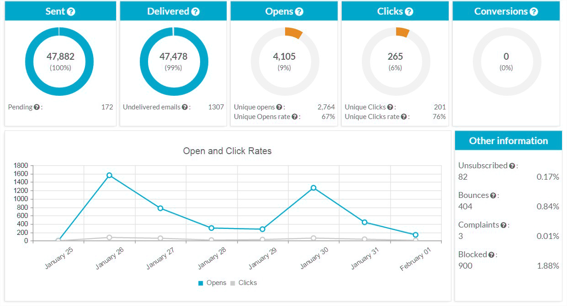
Task: Click the 1800 y-axis label
Action: point(21,166)
